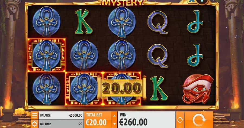The height and width of the screenshot is (128, 244).
Task: Click the Mystery game title logo
Action: tap(122, 3)
